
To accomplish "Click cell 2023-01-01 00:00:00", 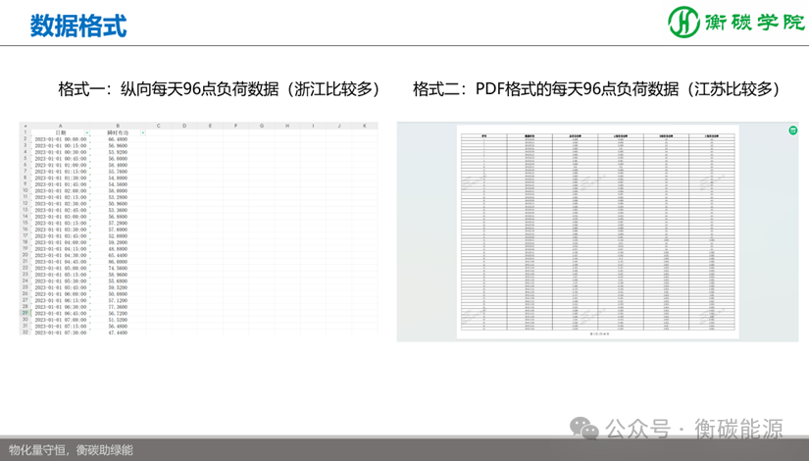I will click(61, 139).
